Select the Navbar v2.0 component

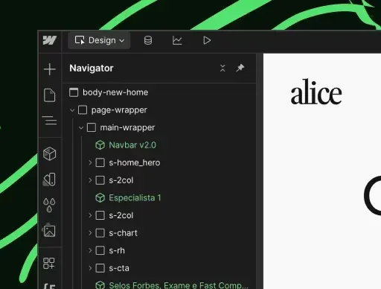tap(159, 145)
